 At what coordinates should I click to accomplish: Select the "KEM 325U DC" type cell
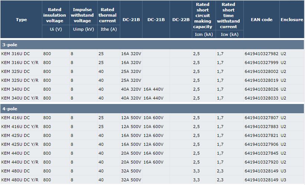(16, 71)
